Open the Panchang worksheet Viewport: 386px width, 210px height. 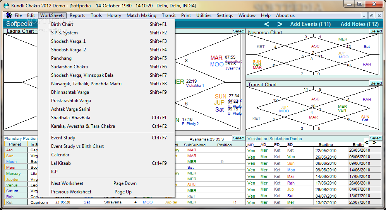[x=106, y=58]
